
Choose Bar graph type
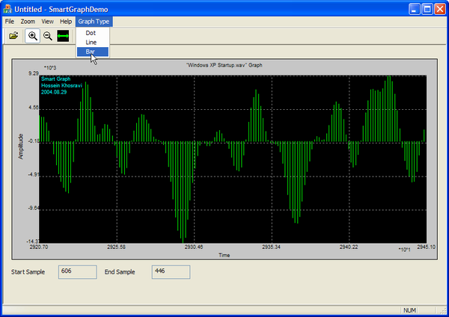[x=93, y=52]
